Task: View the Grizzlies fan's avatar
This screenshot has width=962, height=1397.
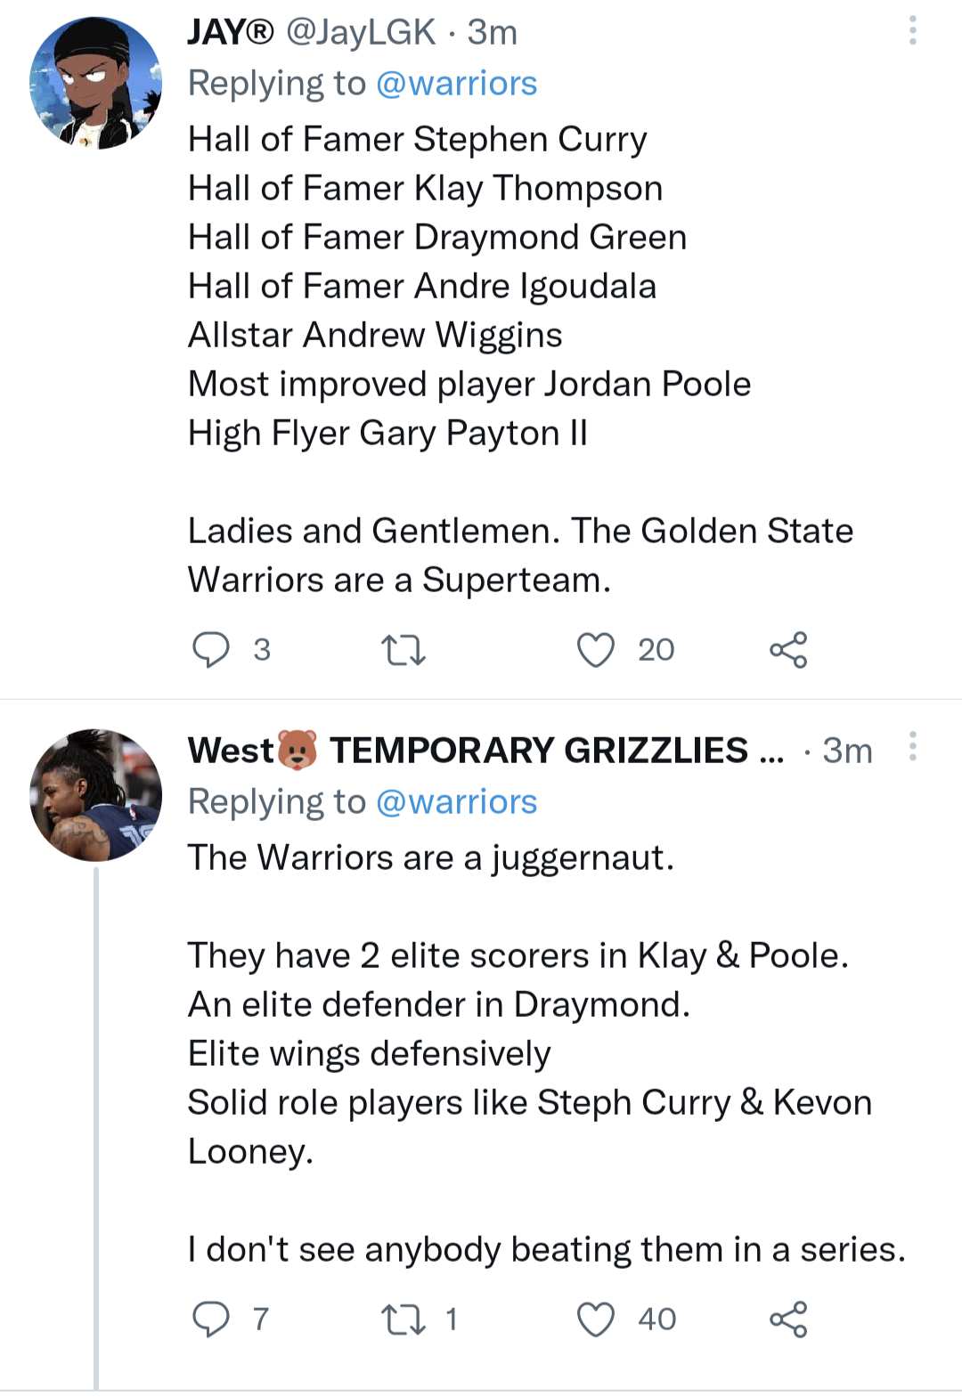Action: click(x=98, y=792)
